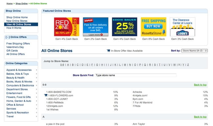Image resolution: width=213 pixels, height=126 pixels.
Task: Open 1-800-GOT-JUNK? store
Action: point(57,99)
